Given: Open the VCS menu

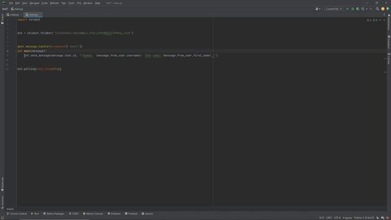Looking at the screenshot, I should [x=79, y=3].
